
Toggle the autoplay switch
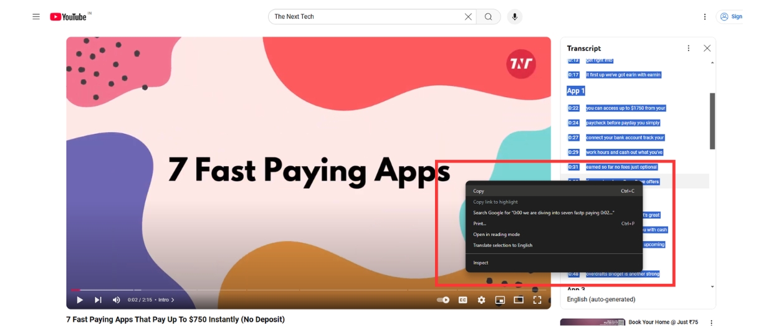click(x=443, y=300)
